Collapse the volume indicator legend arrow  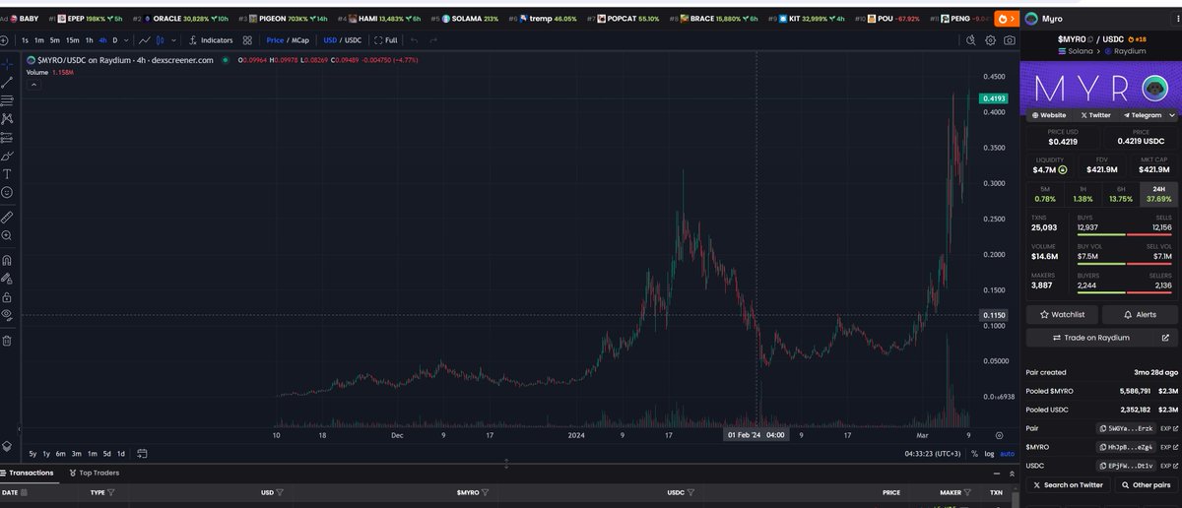pyautogui.click(x=32, y=86)
